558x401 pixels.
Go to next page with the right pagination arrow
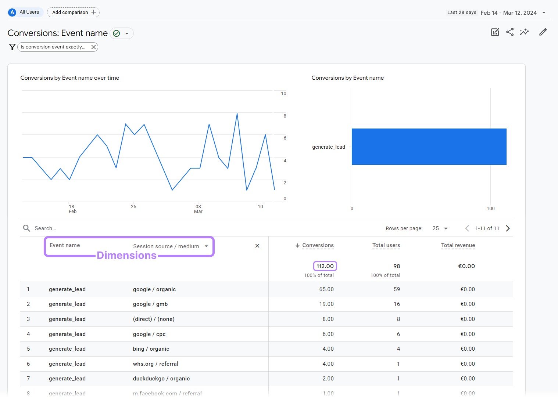pyautogui.click(x=508, y=228)
